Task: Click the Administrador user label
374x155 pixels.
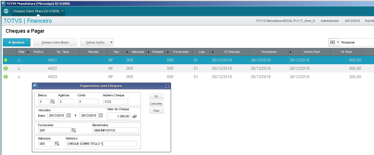Action: (330, 21)
